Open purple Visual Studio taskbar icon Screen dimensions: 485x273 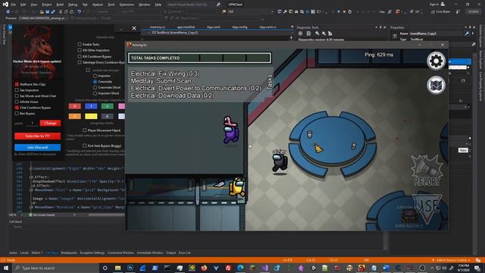click(x=264, y=268)
